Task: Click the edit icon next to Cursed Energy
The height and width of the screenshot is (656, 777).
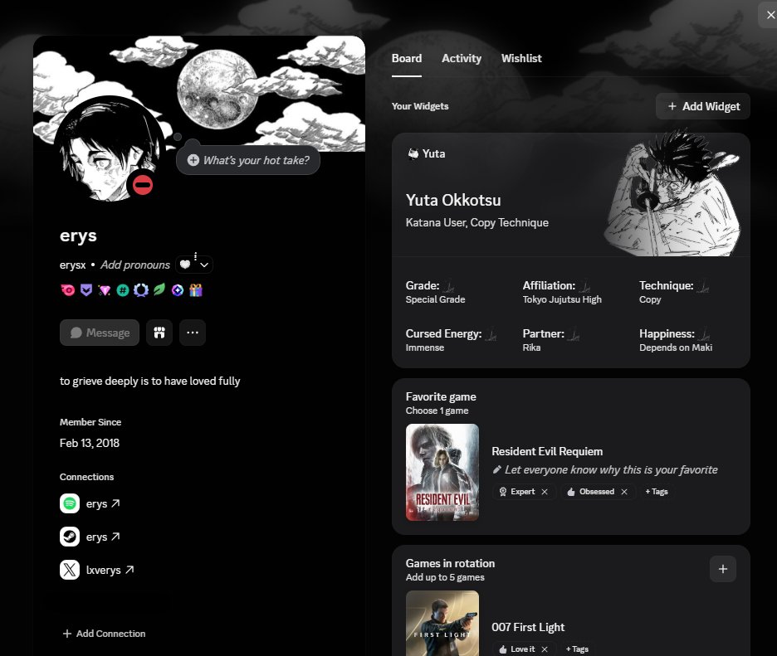Action: point(491,335)
